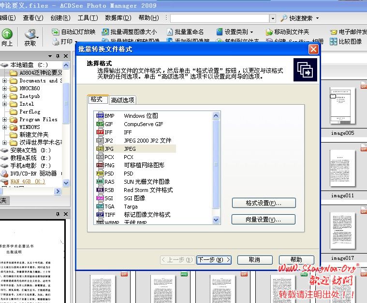Click the 向量设置(V)... button
Screen dimensions: 367x303
pos(264,220)
